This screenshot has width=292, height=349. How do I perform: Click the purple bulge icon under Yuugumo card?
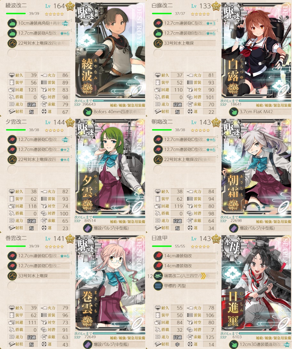[88, 228]
